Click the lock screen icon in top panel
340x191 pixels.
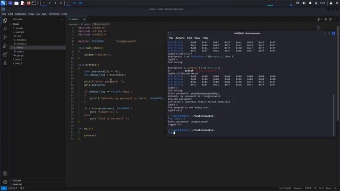point(331,3)
